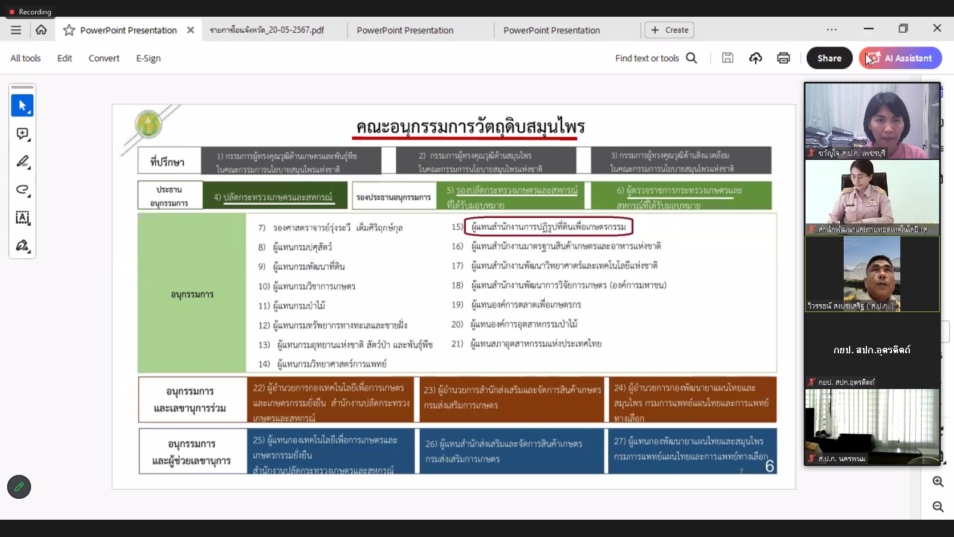The height and width of the screenshot is (537, 954).
Task: Select the man participant video tile
Action: pyautogui.click(x=872, y=274)
